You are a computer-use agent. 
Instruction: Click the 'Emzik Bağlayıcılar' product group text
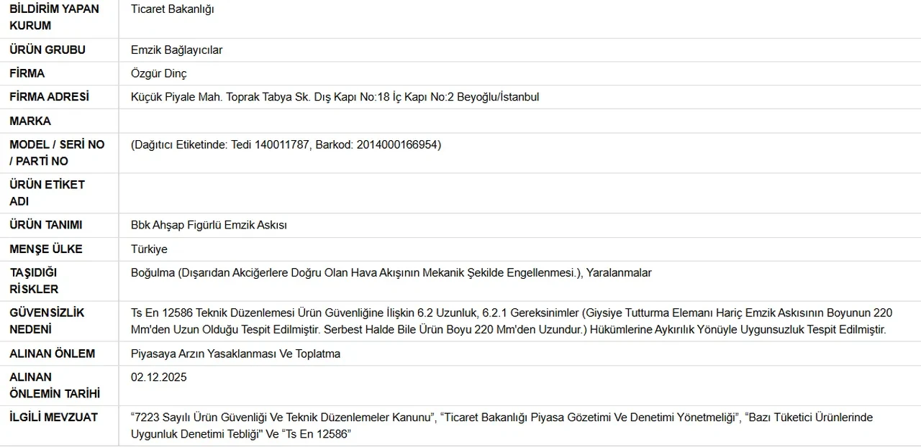pos(176,50)
